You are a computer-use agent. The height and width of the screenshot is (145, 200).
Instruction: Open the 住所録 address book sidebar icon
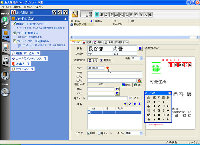point(5,35)
